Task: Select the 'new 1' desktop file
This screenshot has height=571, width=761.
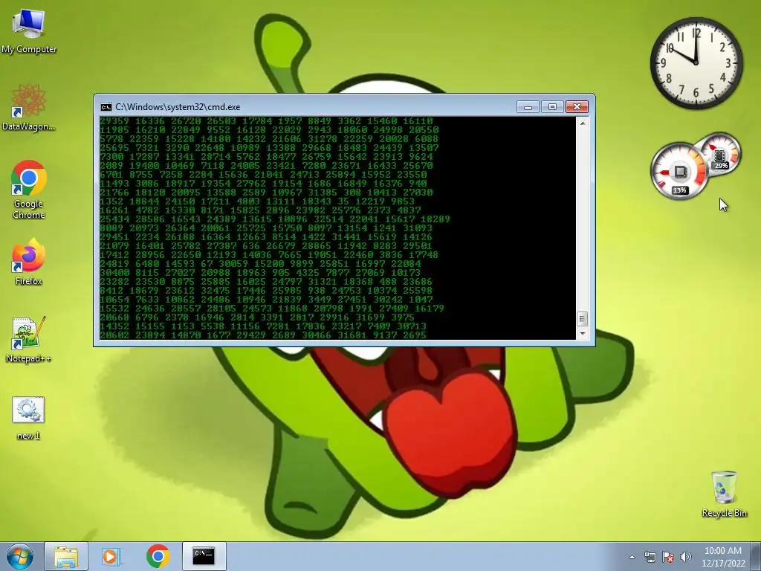Action: click(28, 418)
